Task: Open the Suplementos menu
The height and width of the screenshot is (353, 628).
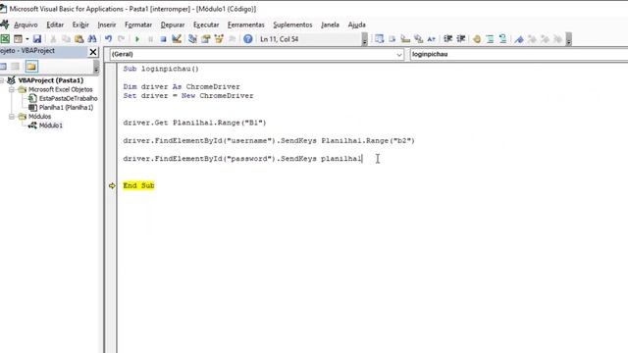Action: (x=292, y=25)
